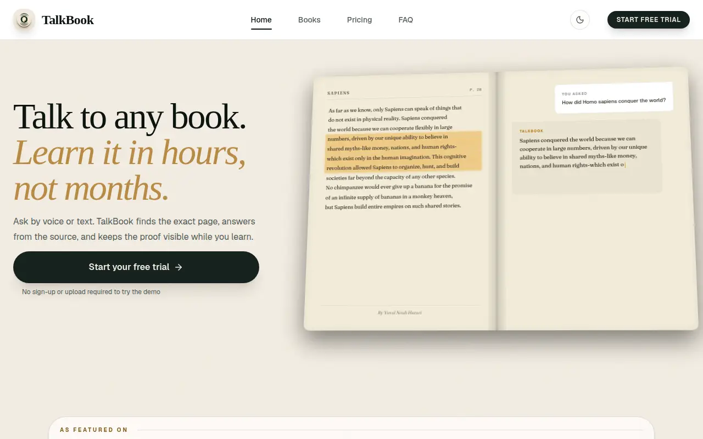Toggle dark mode with the moon icon

click(x=579, y=20)
